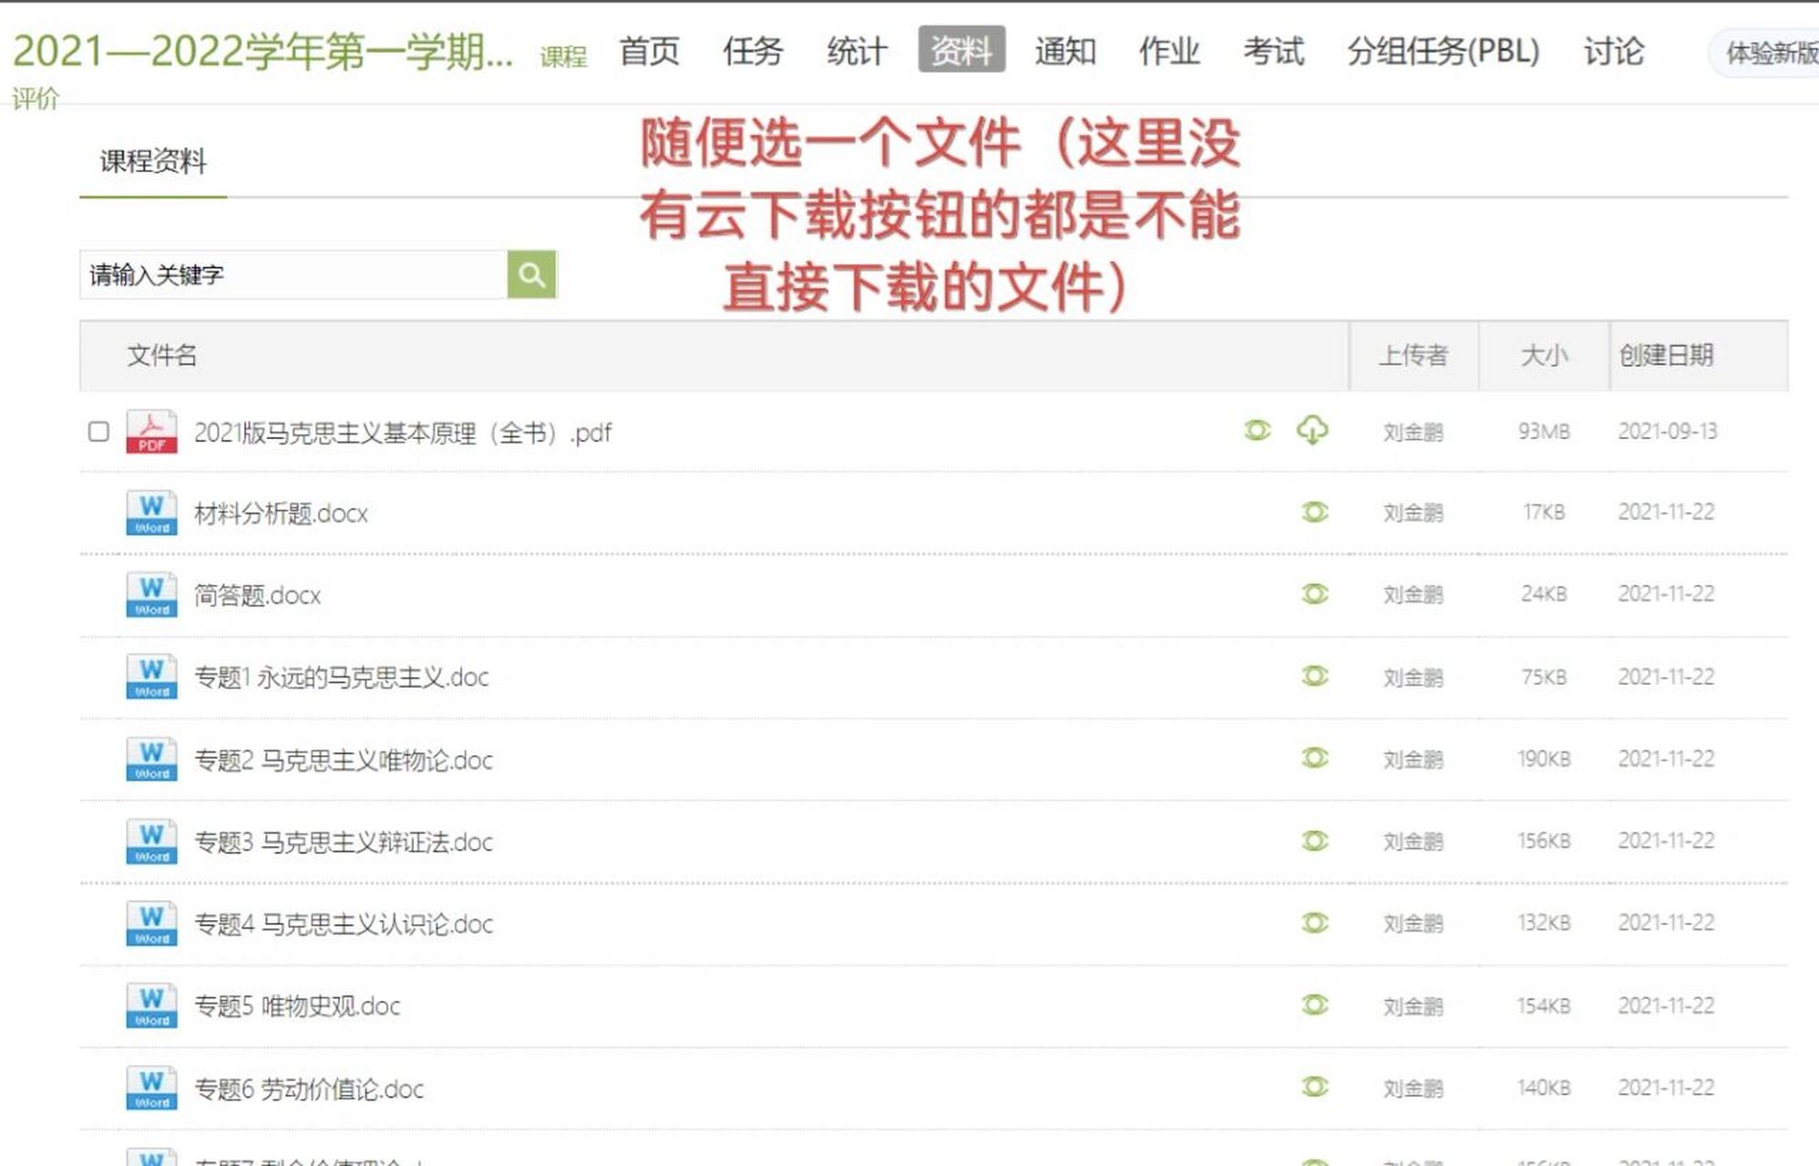Open file 专题2 马克思主义唯物论.doc
This screenshot has height=1166, width=1819.
(x=344, y=761)
